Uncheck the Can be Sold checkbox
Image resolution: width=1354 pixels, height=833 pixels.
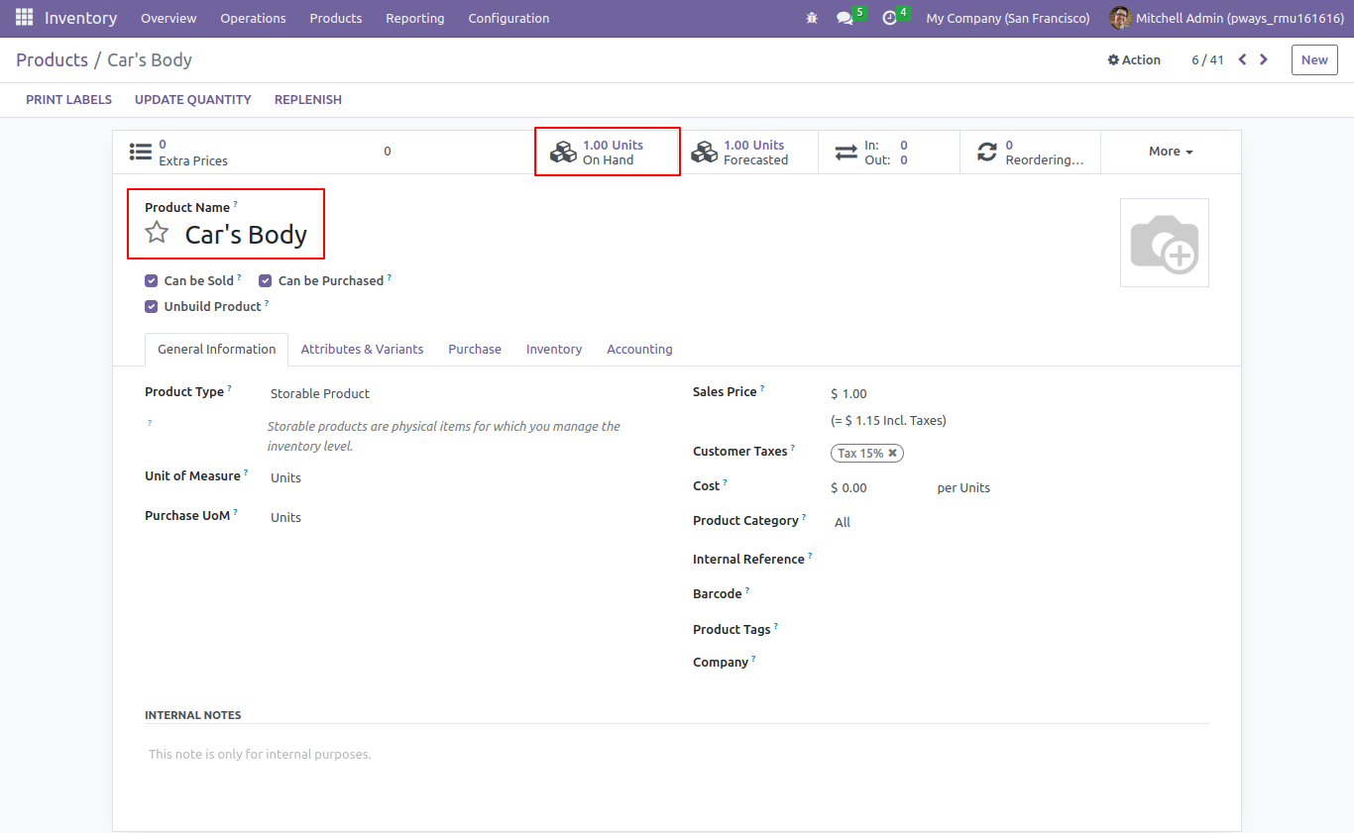pos(151,280)
